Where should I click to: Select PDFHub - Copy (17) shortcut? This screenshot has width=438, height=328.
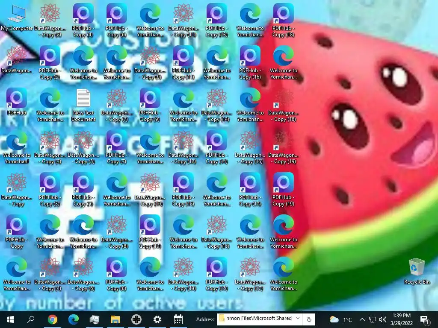250,190
